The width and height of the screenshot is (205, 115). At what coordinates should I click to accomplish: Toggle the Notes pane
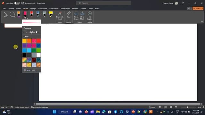(x=152, y=107)
